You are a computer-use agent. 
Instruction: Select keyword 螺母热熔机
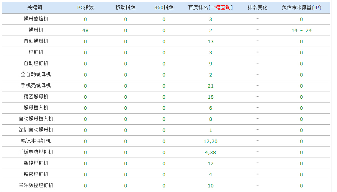(36, 19)
